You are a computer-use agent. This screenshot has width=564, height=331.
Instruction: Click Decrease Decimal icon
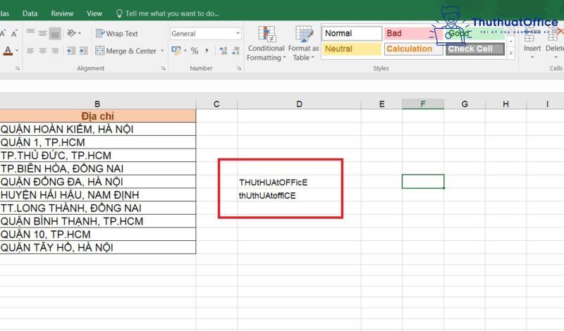pos(235,51)
